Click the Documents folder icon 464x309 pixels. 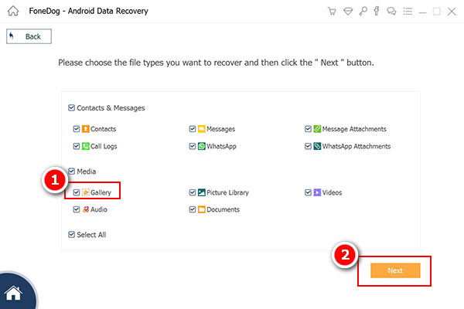(x=201, y=209)
